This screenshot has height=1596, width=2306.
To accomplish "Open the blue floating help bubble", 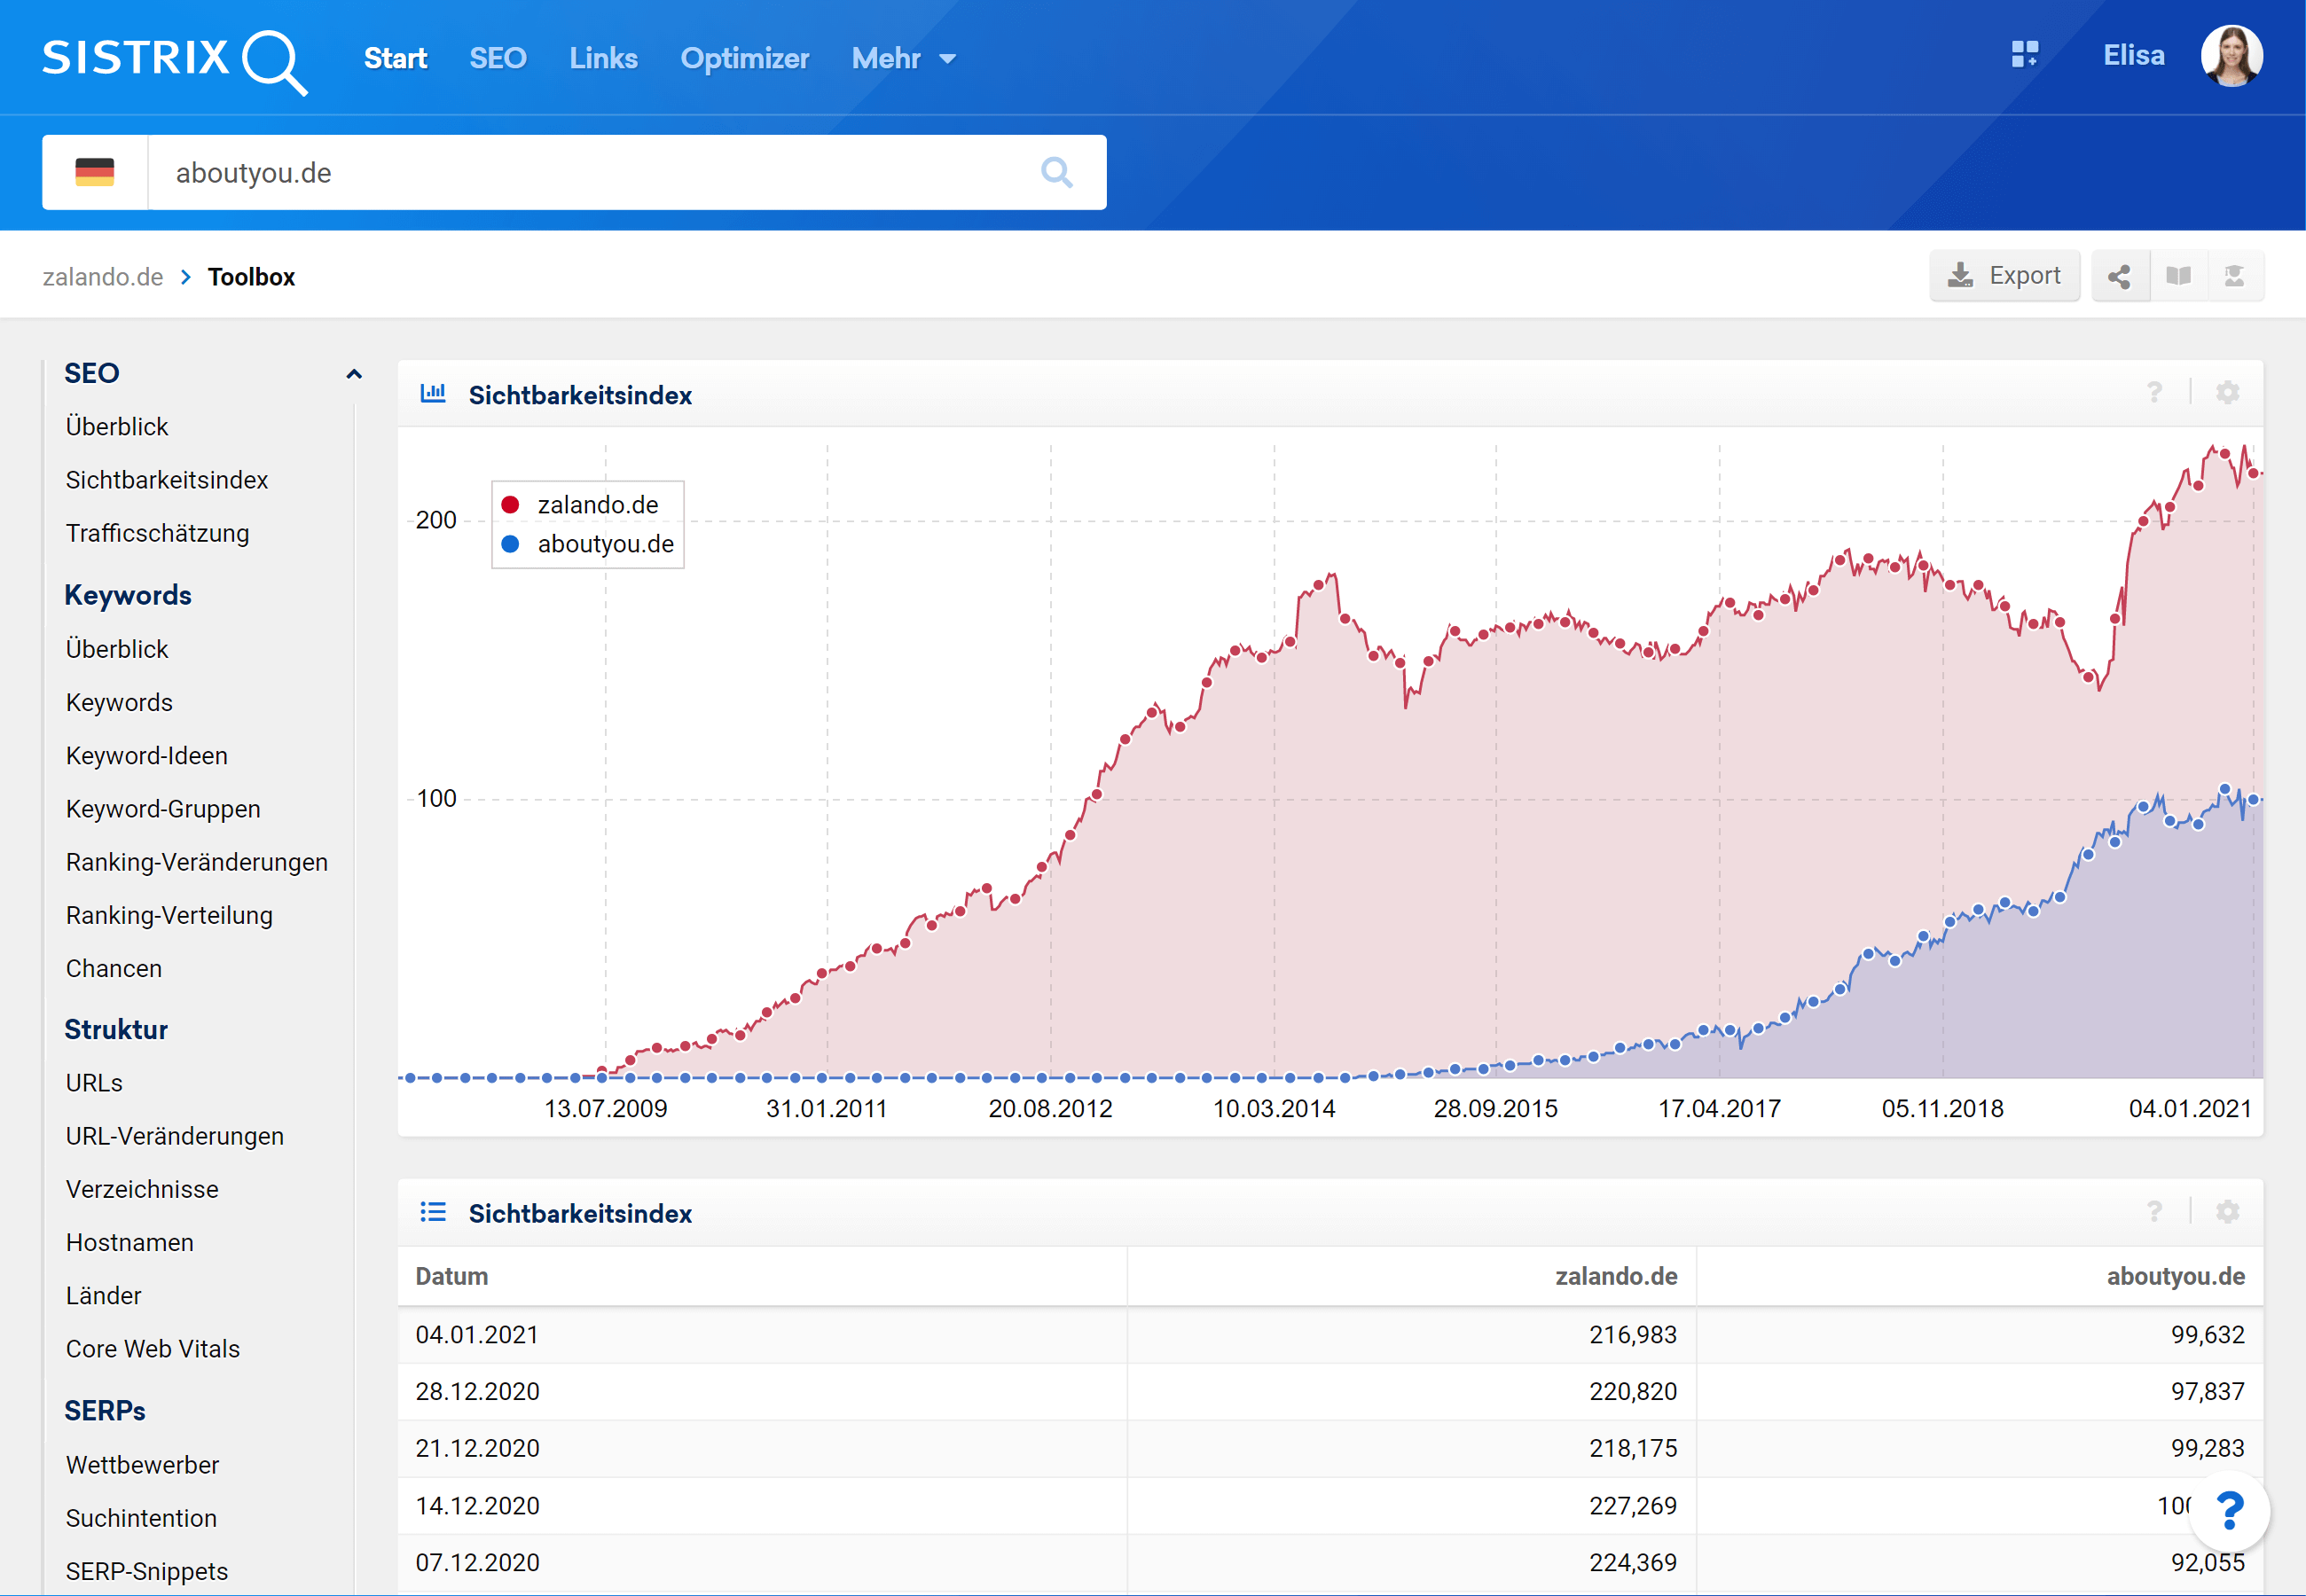I will 2229,1510.
